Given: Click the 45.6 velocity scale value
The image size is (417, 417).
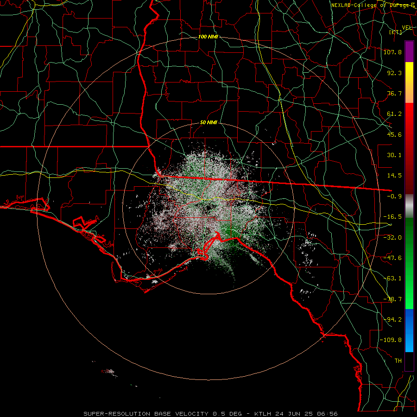Looking at the screenshot, I should point(394,134).
